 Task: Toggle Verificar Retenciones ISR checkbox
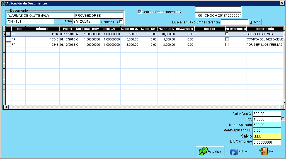140,12
